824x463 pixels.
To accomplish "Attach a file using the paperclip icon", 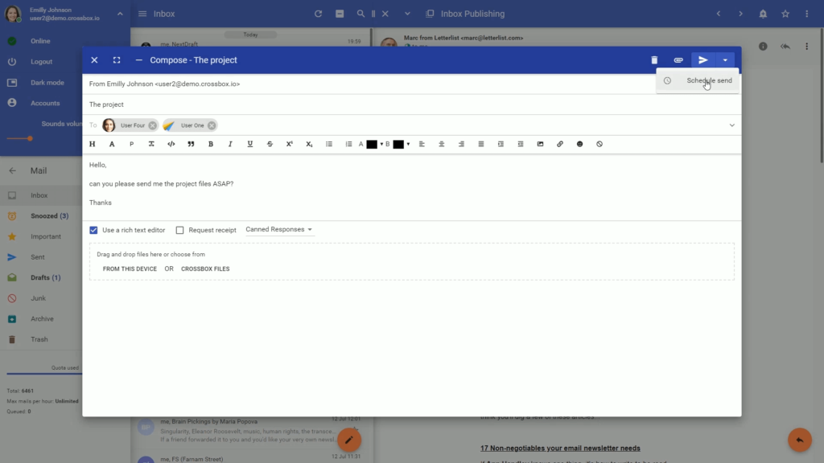I will pyautogui.click(x=678, y=60).
